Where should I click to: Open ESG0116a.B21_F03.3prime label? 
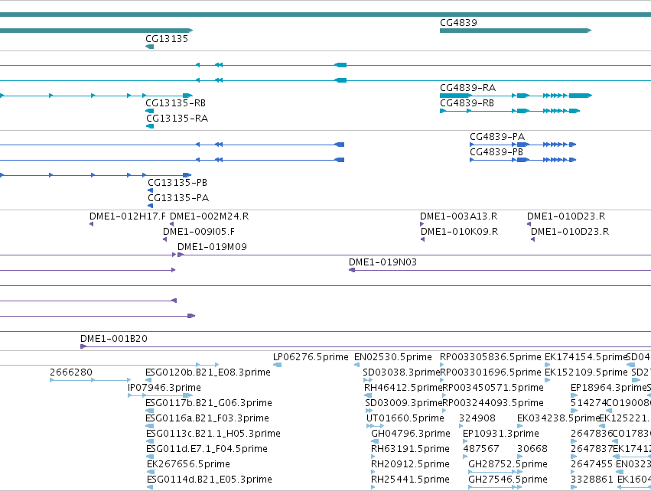point(207,418)
